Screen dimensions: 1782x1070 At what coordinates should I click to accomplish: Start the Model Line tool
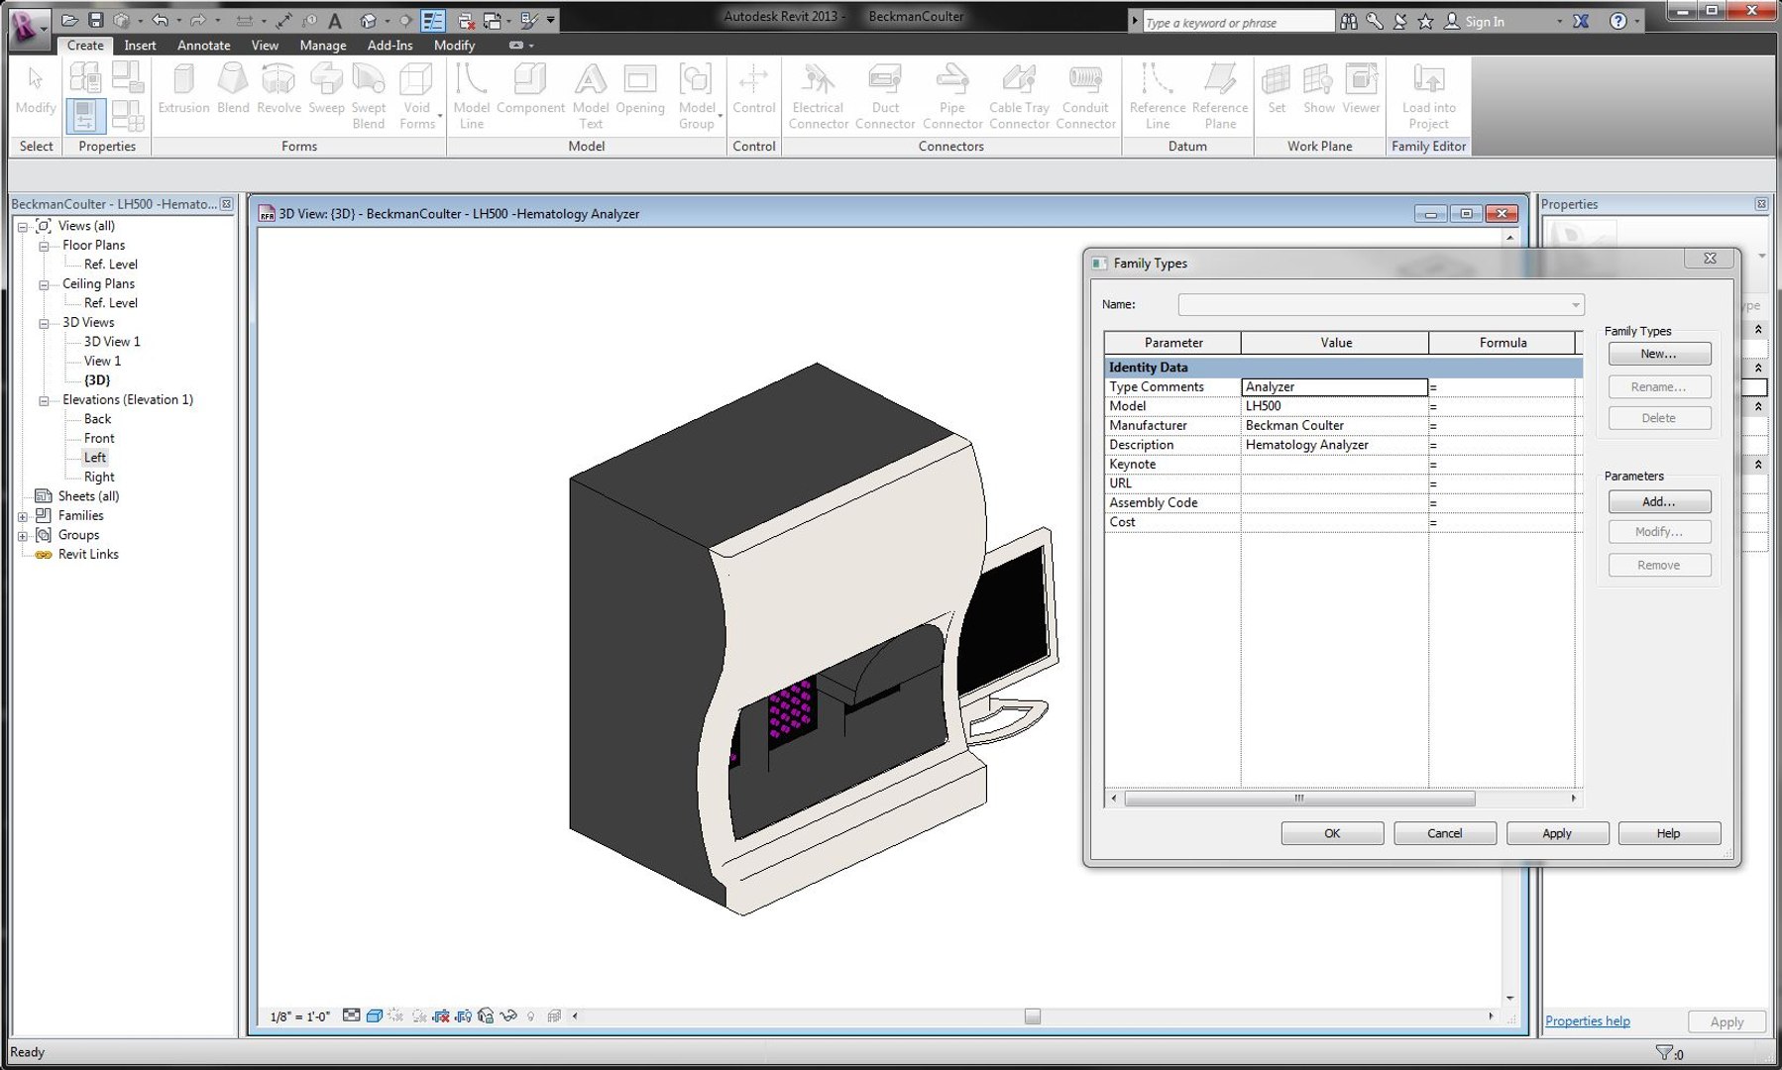471,96
